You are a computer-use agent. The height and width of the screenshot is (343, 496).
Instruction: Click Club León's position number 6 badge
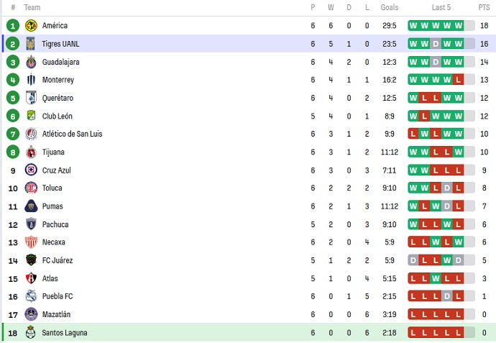[12, 116]
